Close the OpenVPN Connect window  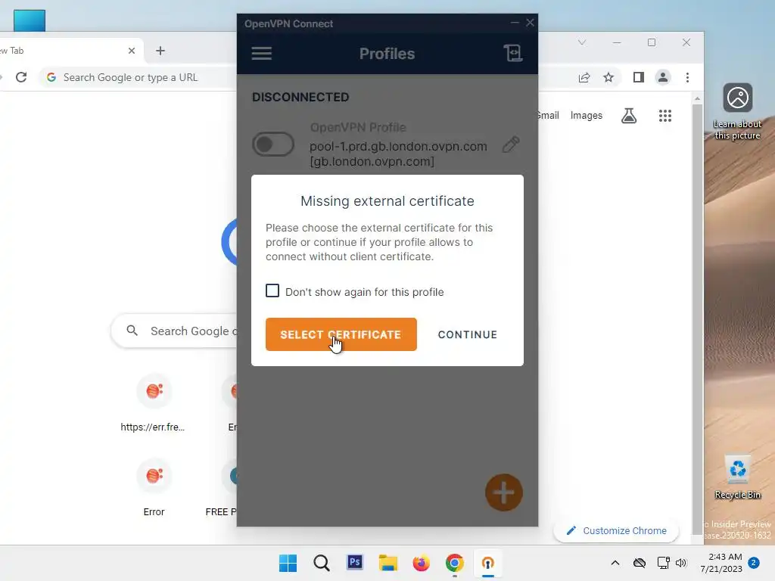[x=530, y=23]
